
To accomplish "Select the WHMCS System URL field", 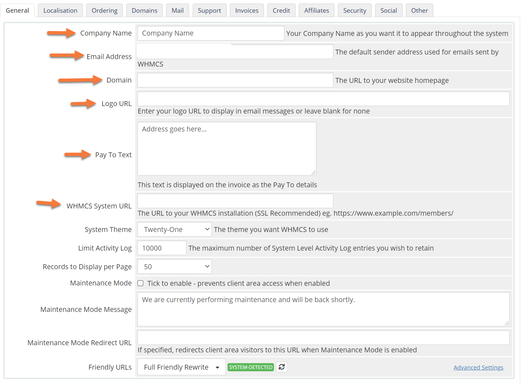I will tap(235, 201).
